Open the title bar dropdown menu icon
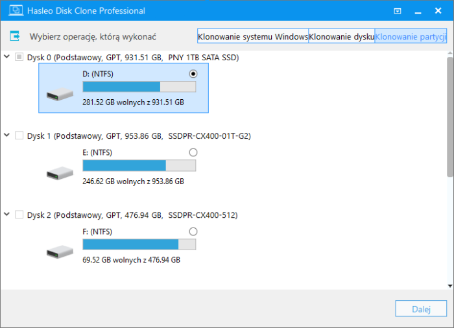Viewport: 454px width, 328px height. click(x=398, y=11)
